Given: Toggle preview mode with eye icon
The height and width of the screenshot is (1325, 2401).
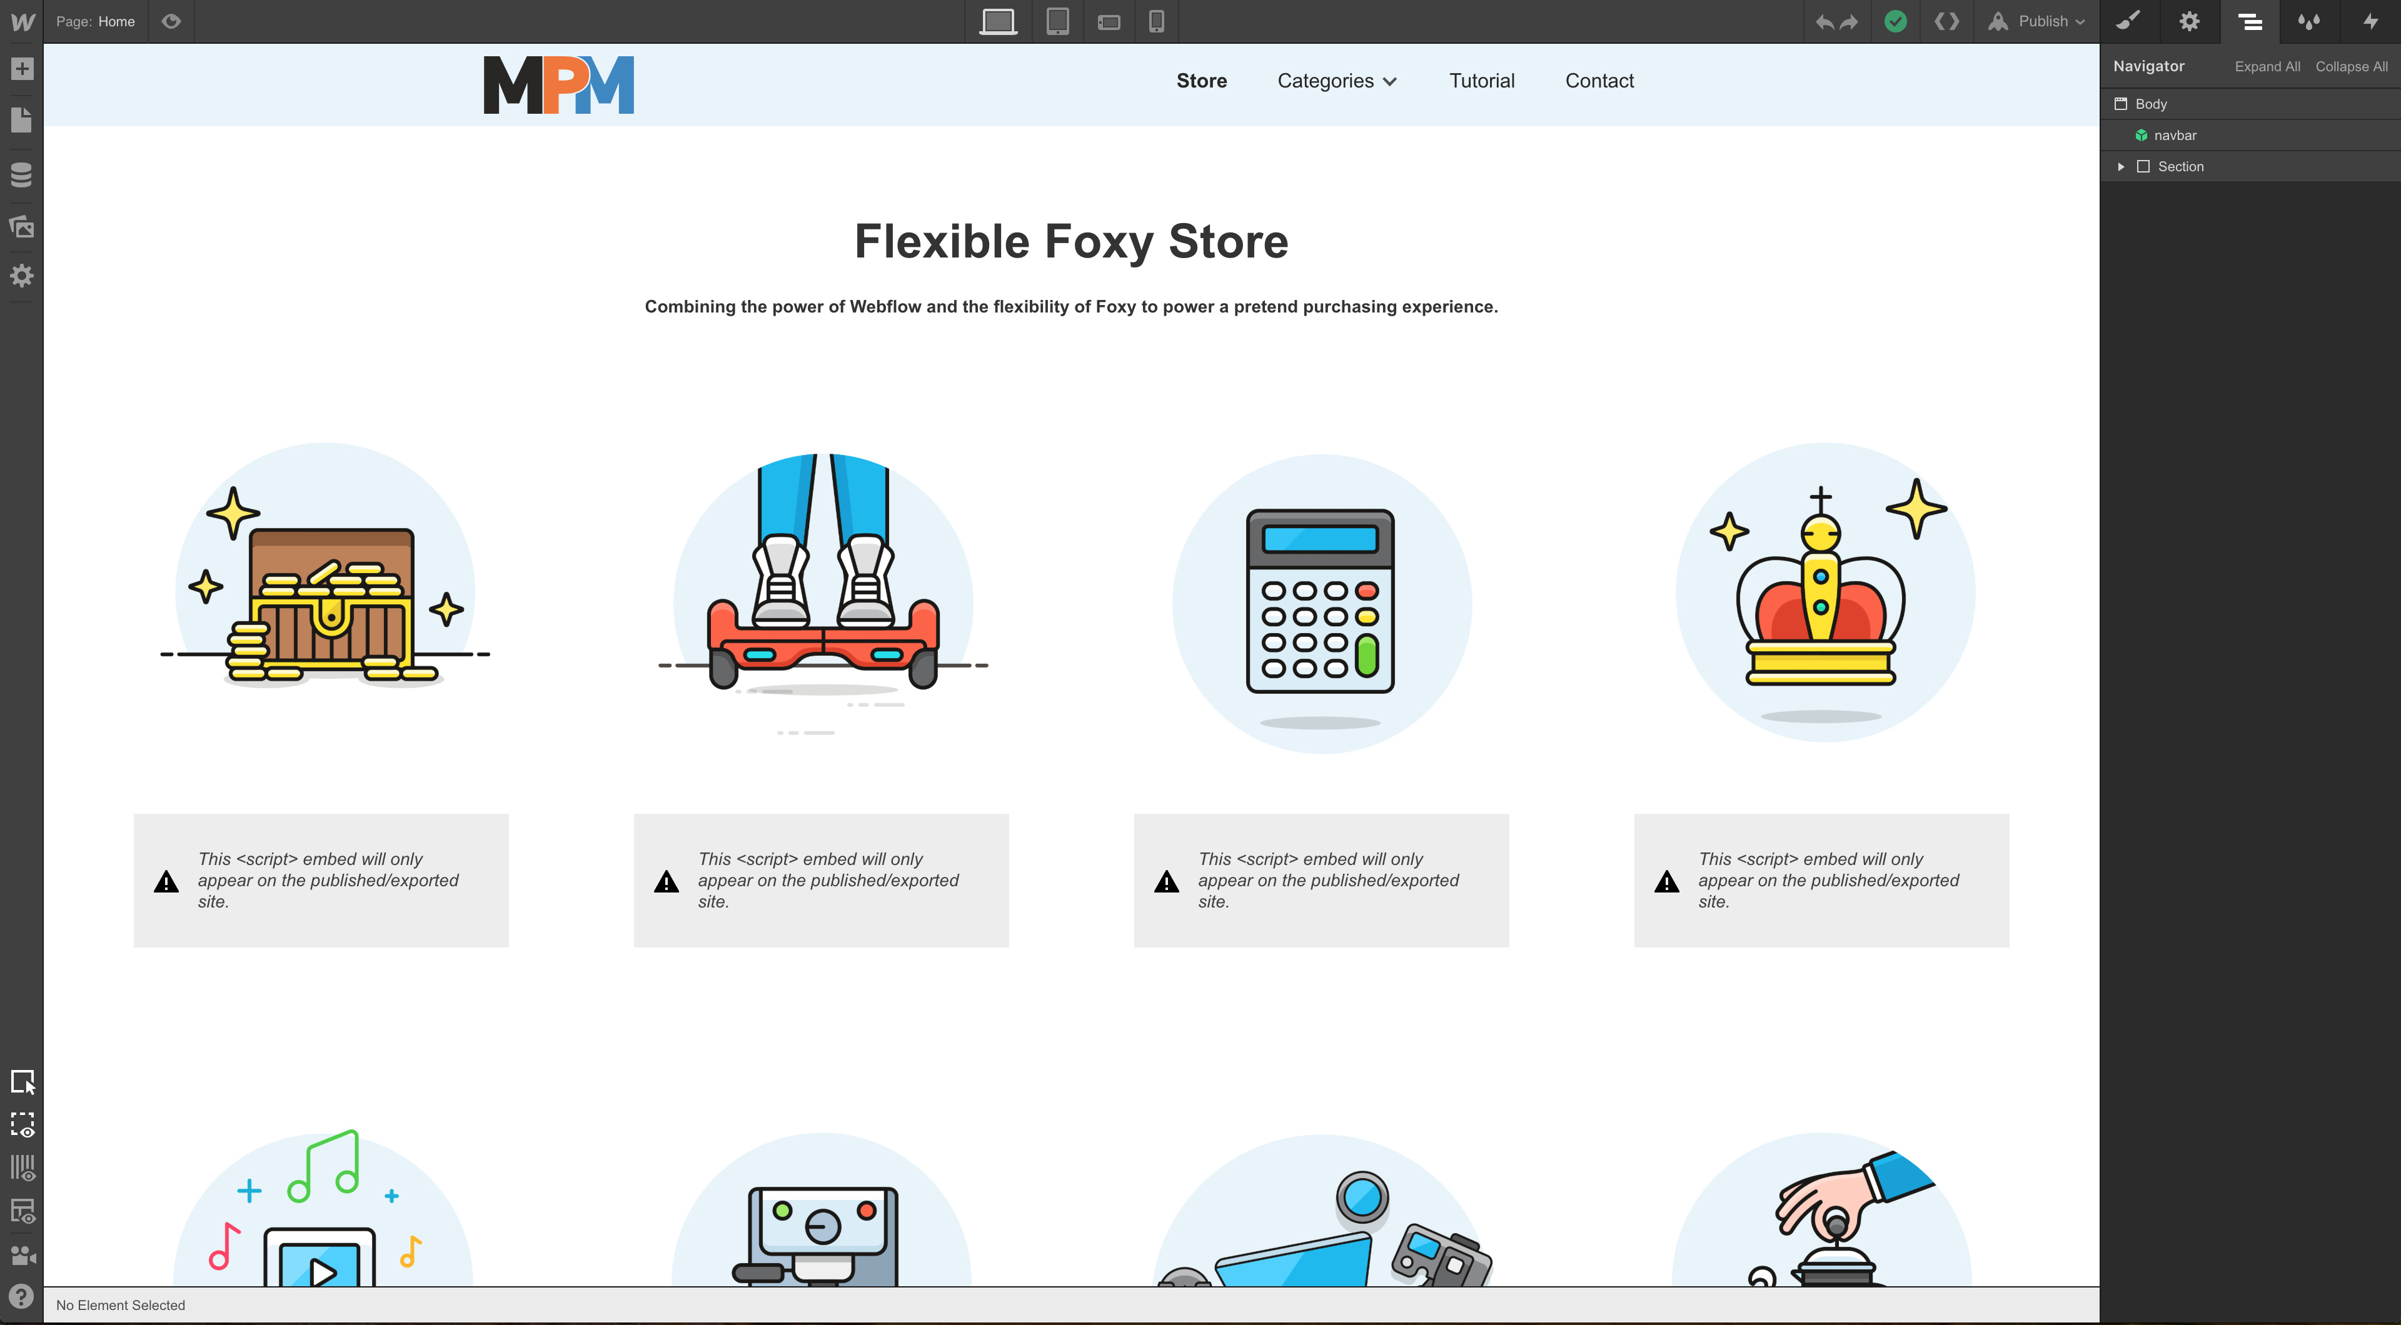Looking at the screenshot, I should [x=171, y=21].
